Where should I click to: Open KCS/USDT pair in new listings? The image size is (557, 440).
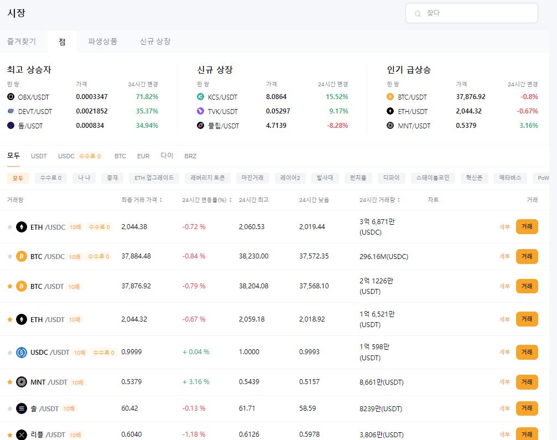coord(223,97)
